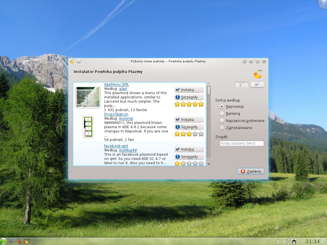The height and width of the screenshot is (245, 327).
Task: Open the AppMenu QML title link
Action: coord(116,85)
